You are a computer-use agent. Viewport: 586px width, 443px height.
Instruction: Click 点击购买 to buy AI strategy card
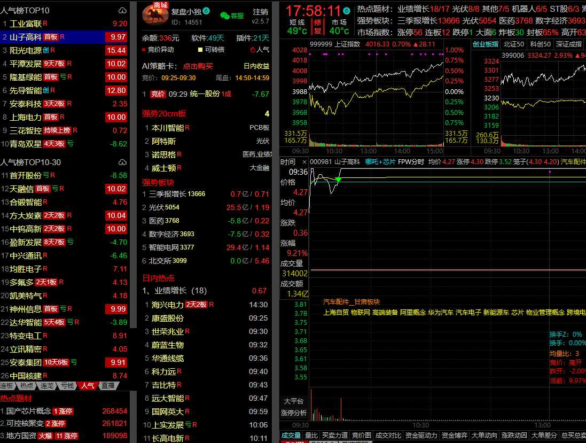coord(198,66)
